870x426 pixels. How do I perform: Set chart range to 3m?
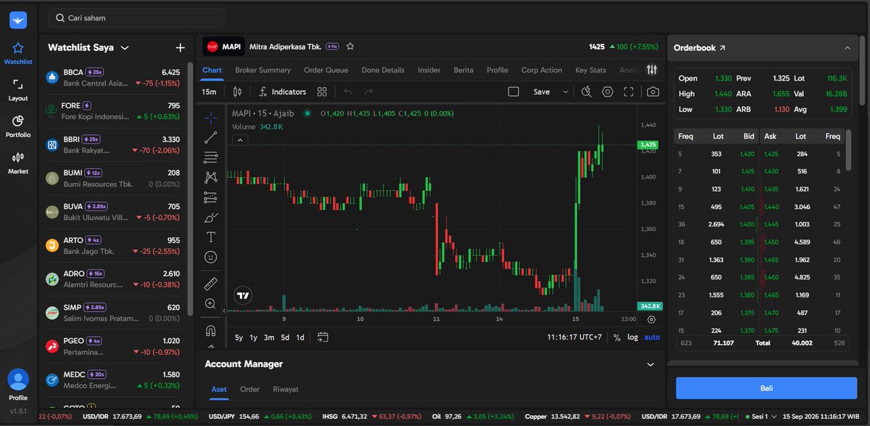(269, 337)
